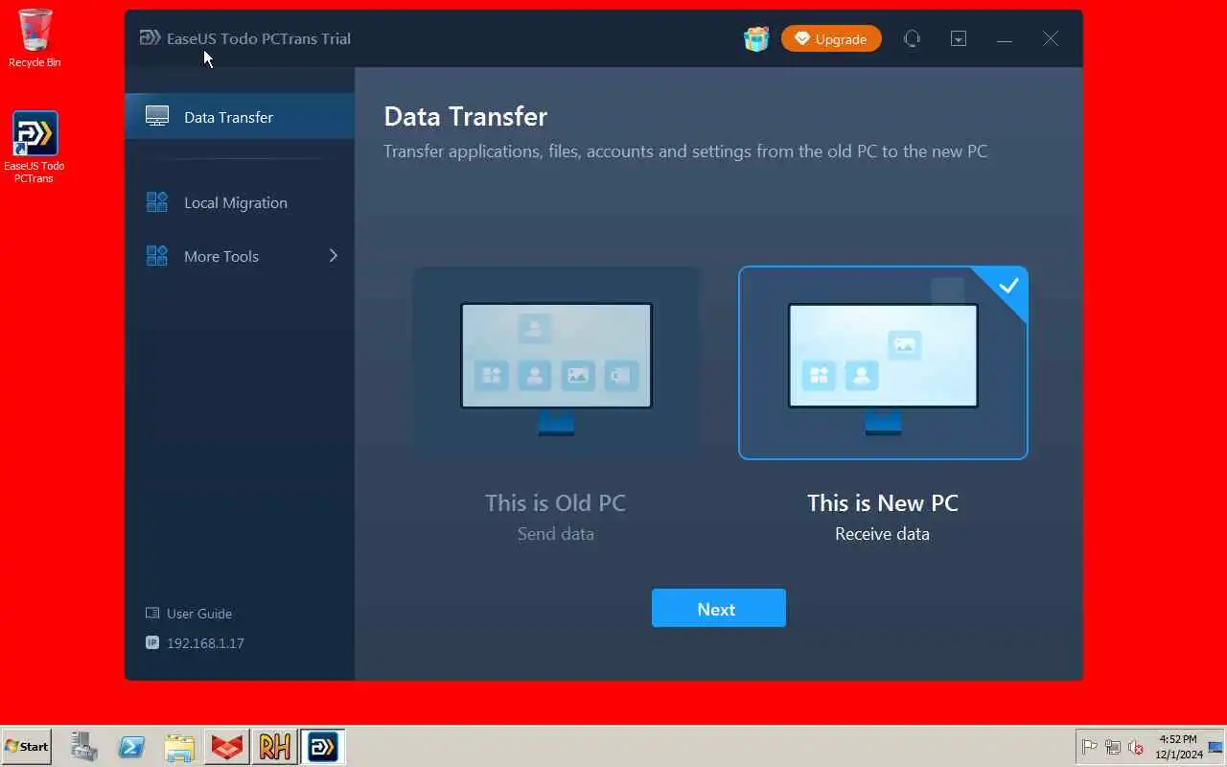
Task: Open the headset support icon
Action: 912,39
